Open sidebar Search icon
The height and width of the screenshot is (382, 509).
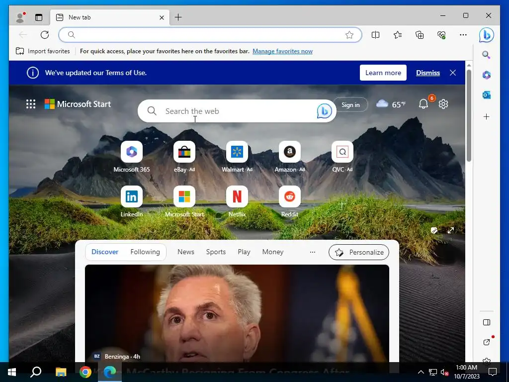(x=486, y=55)
